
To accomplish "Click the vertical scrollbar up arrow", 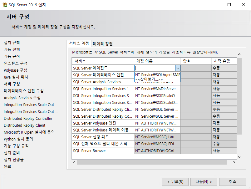I will pos(239,54).
